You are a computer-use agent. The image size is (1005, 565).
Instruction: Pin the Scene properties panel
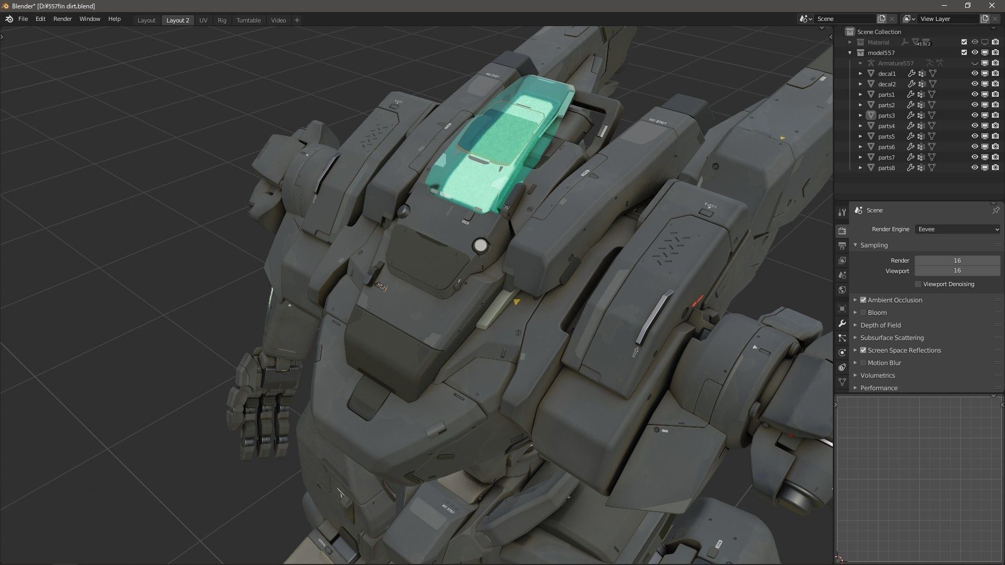(996, 210)
